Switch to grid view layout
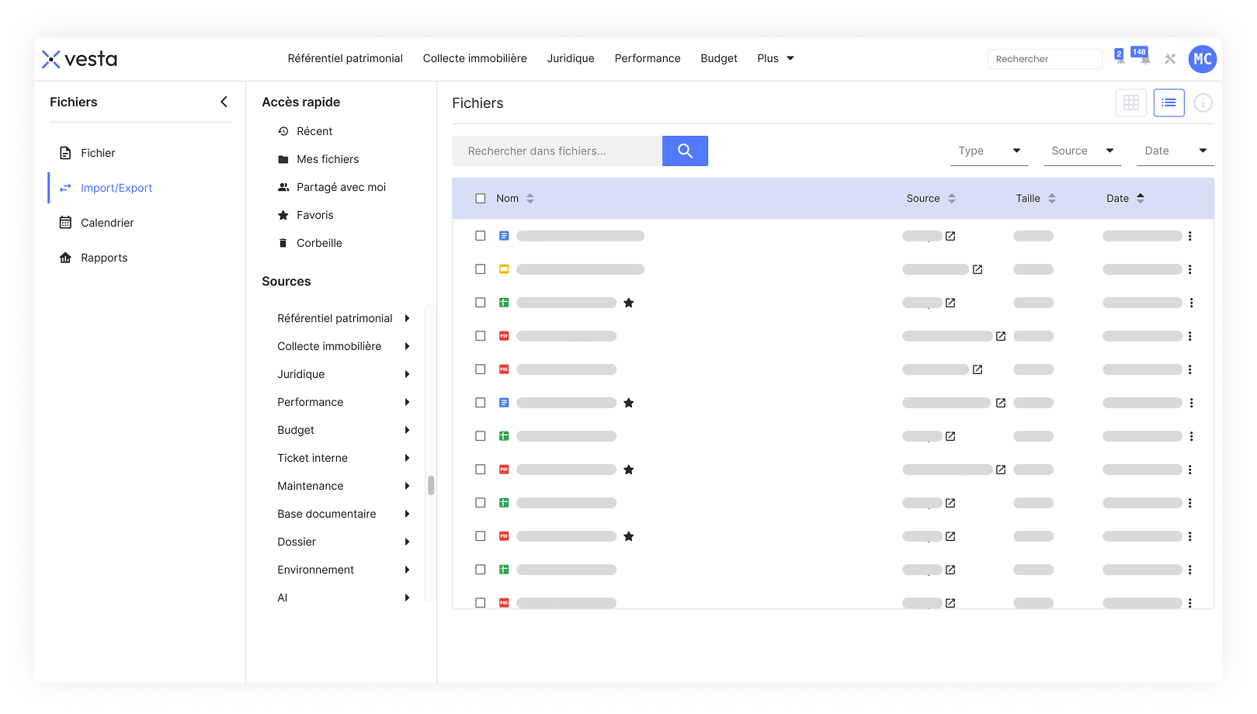Viewport: 1257px width, 714px height. (x=1130, y=102)
